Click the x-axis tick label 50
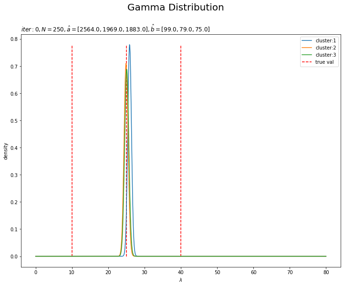Image resolution: width=344 pixels, height=286 pixels. point(217,272)
